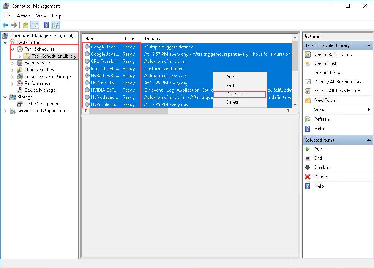This screenshot has height=268, width=374.
Task: Choose Run from the context menu
Action: [x=240, y=77]
